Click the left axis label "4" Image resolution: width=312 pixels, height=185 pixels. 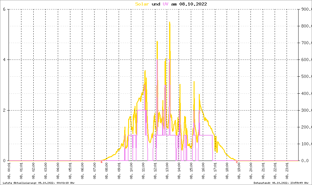pyautogui.click(x=4, y=60)
